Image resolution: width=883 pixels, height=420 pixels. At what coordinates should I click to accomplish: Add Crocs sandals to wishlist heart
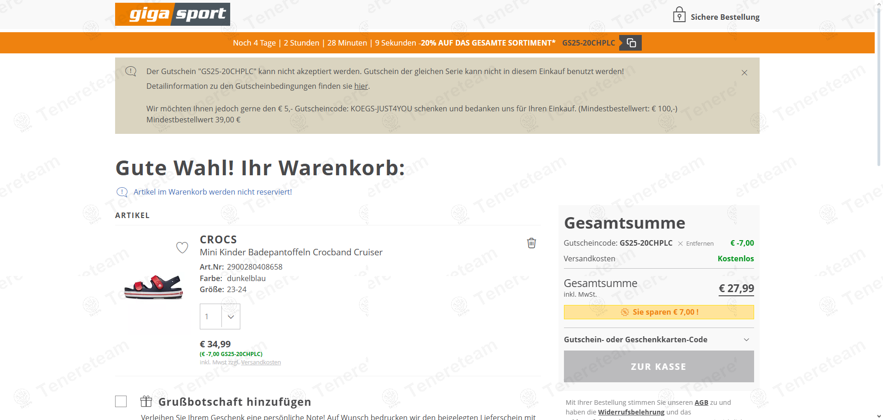(182, 247)
